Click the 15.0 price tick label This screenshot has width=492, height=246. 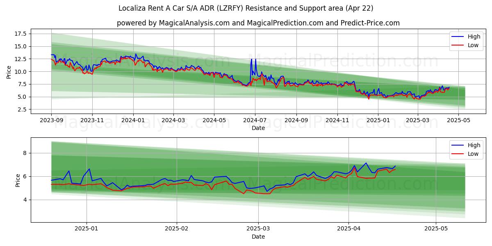pos(21,46)
